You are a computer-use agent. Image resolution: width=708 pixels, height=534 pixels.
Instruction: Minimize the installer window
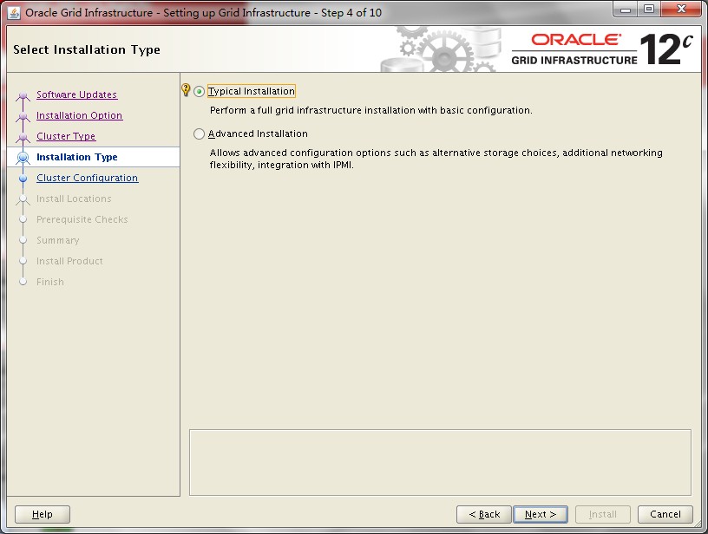(x=626, y=10)
